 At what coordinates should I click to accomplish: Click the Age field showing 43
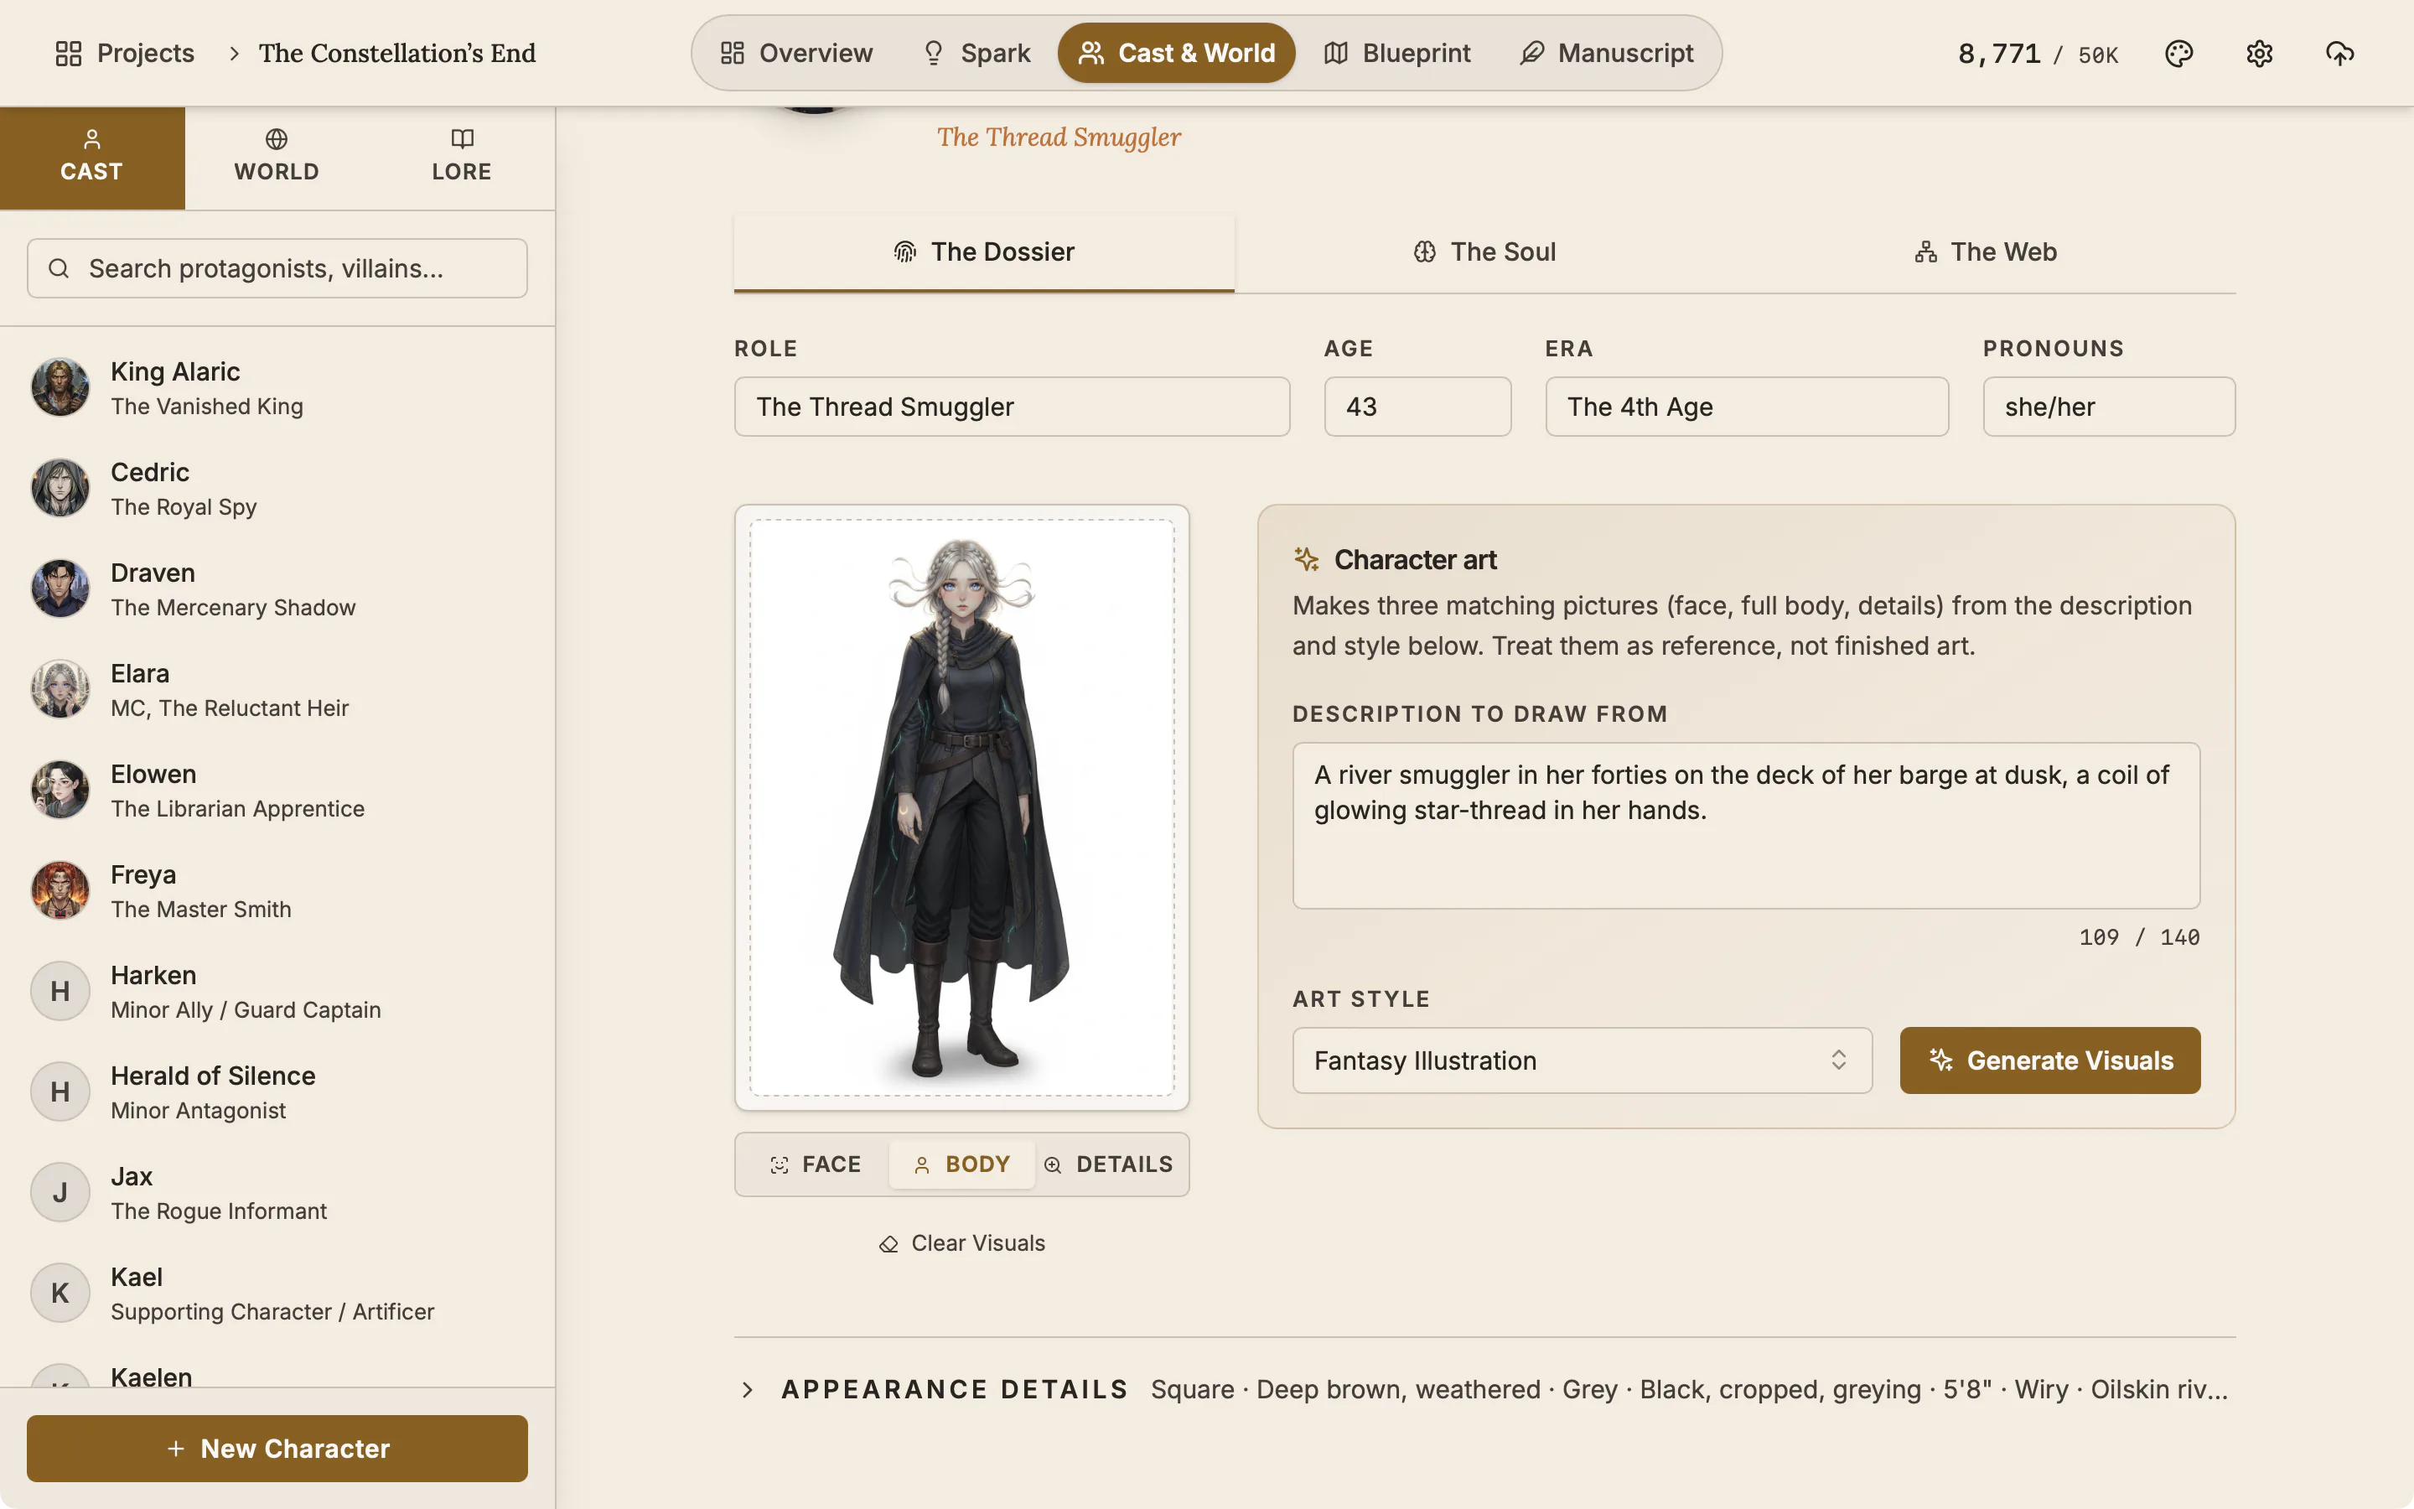1417,407
